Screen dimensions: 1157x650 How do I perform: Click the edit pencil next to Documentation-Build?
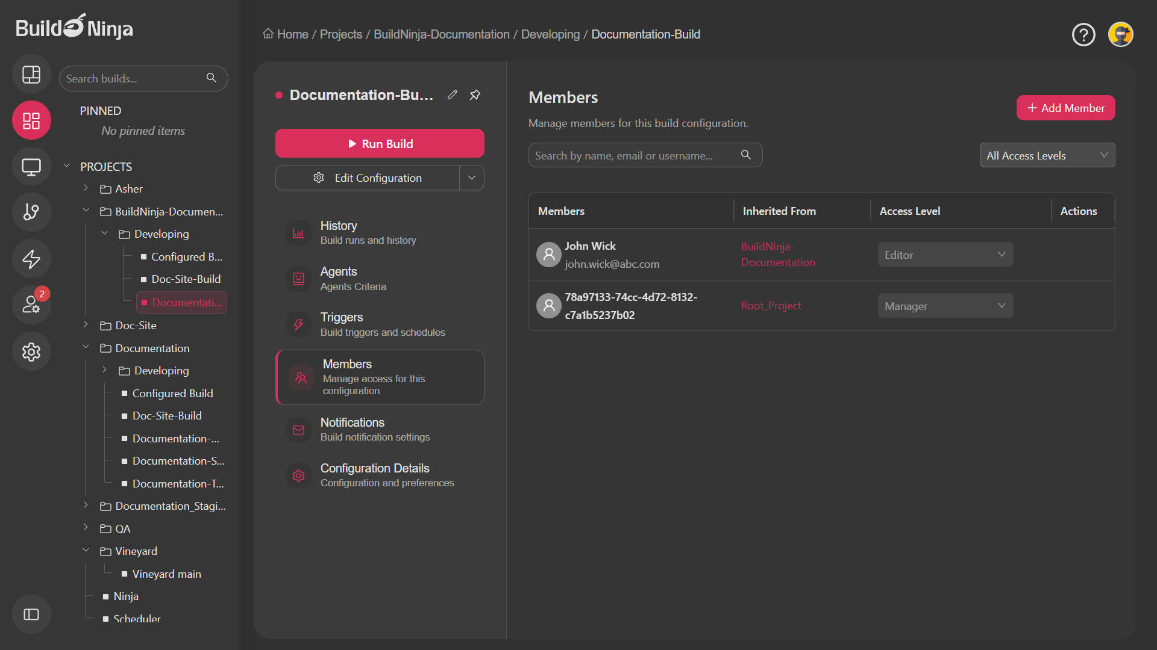tap(452, 94)
